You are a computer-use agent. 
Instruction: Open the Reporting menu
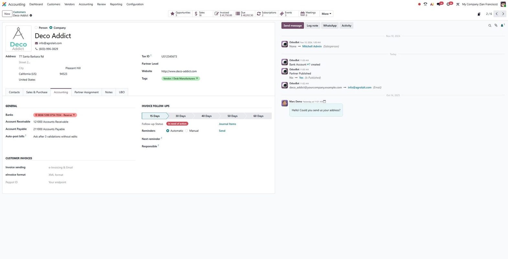116,4
